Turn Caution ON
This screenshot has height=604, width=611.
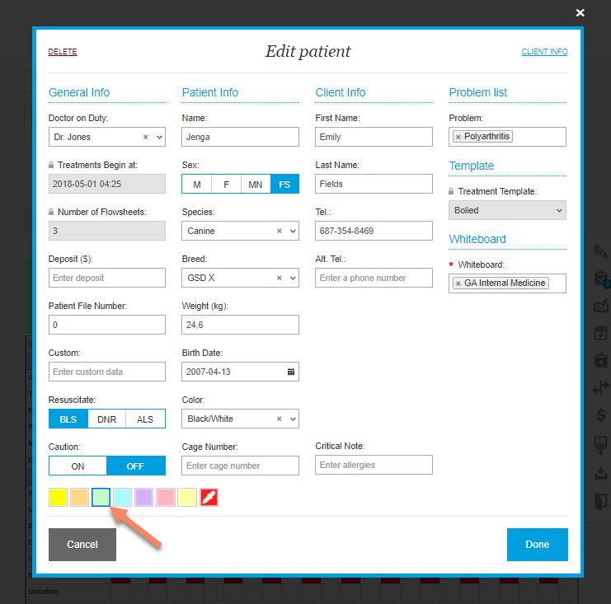click(x=78, y=466)
